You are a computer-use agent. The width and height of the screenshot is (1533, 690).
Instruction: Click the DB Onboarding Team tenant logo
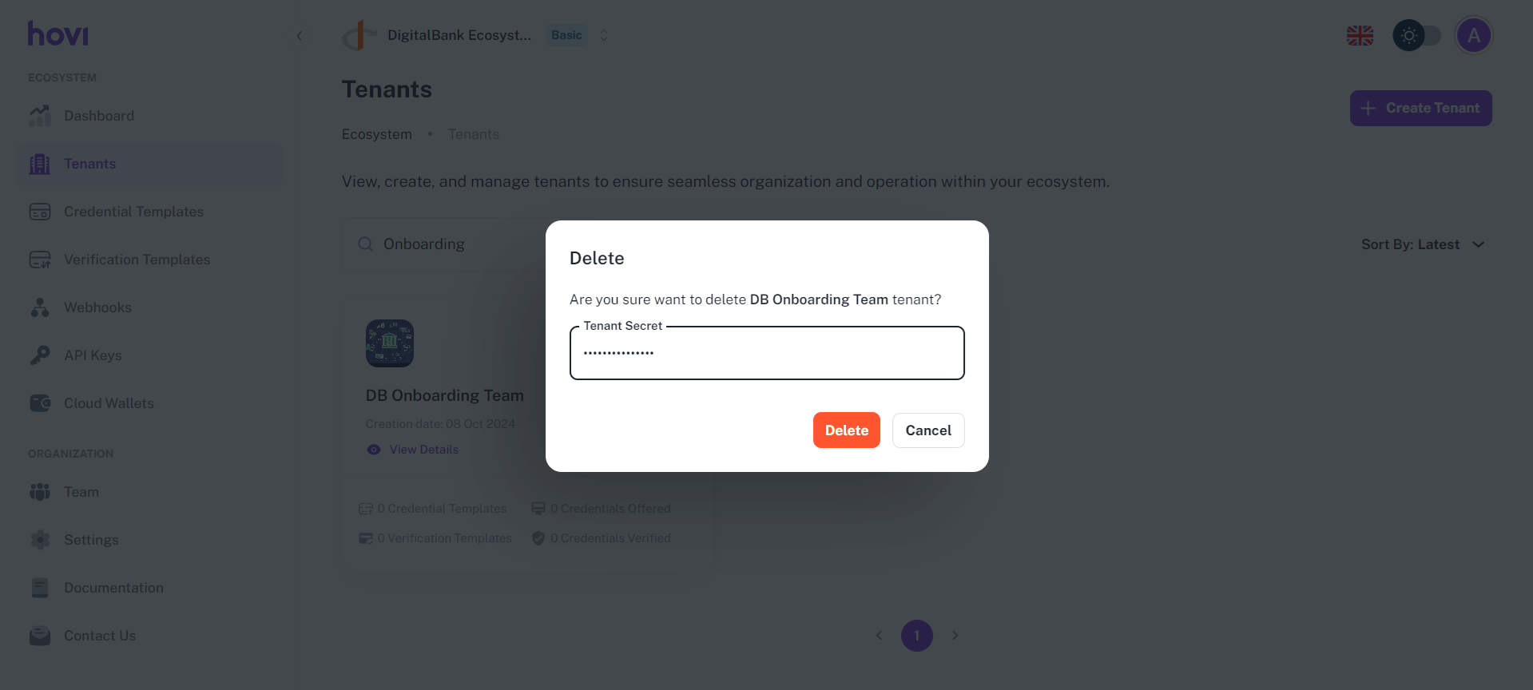(x=390, y=343)
